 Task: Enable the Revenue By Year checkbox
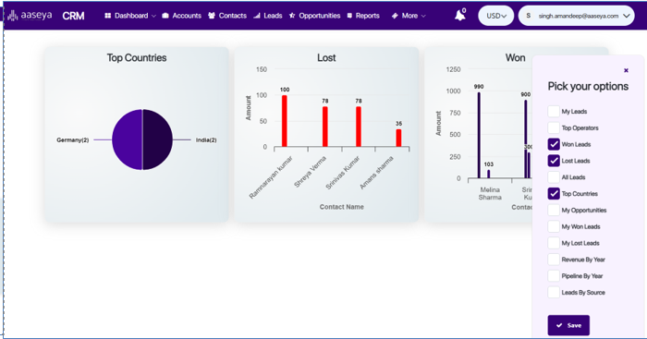click(x=554, y=260)
